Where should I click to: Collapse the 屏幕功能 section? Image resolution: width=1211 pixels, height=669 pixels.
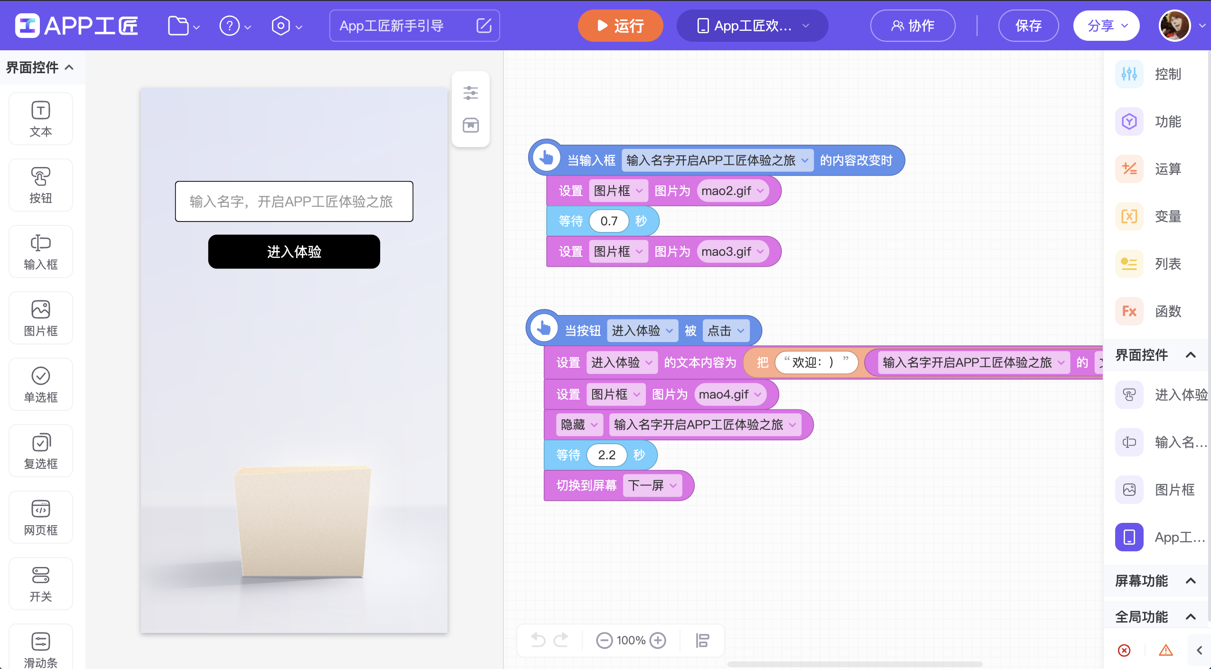1156,581
